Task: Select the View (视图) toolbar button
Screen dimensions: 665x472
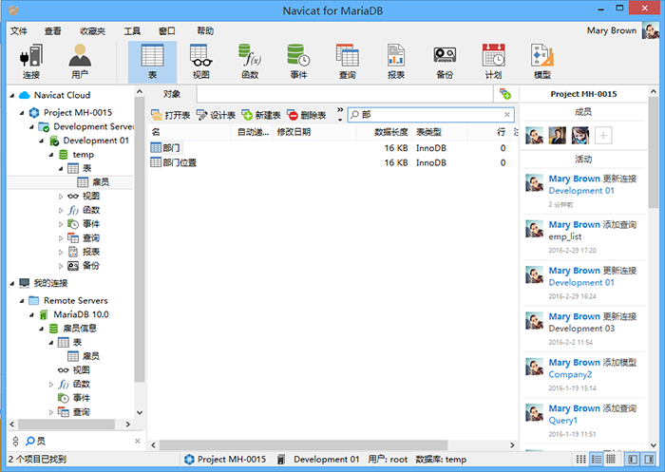Action: tap(201, 62)
